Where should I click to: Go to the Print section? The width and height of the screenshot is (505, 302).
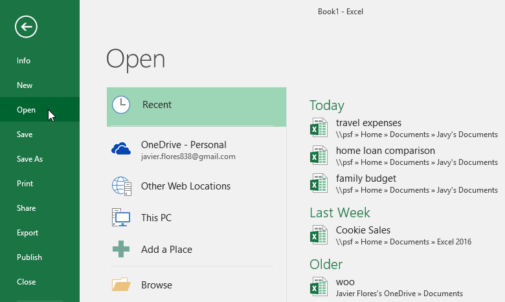(25, 184)
